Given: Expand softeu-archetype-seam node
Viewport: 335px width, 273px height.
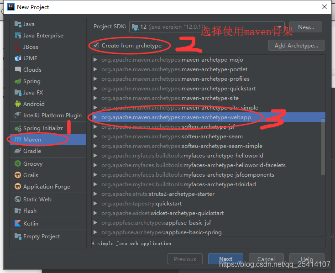Looking at the screenshot, I should (95, 136).
